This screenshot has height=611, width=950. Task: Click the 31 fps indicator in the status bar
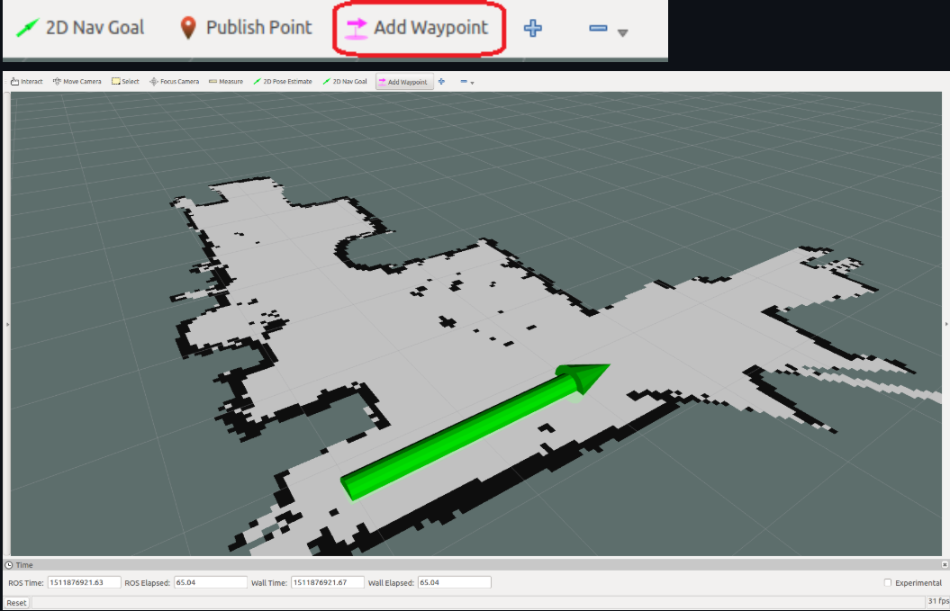pos(938,601)
